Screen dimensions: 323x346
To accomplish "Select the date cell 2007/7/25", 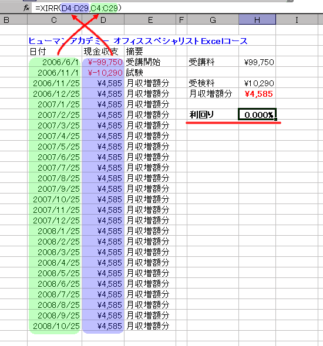I will (55, 168).
